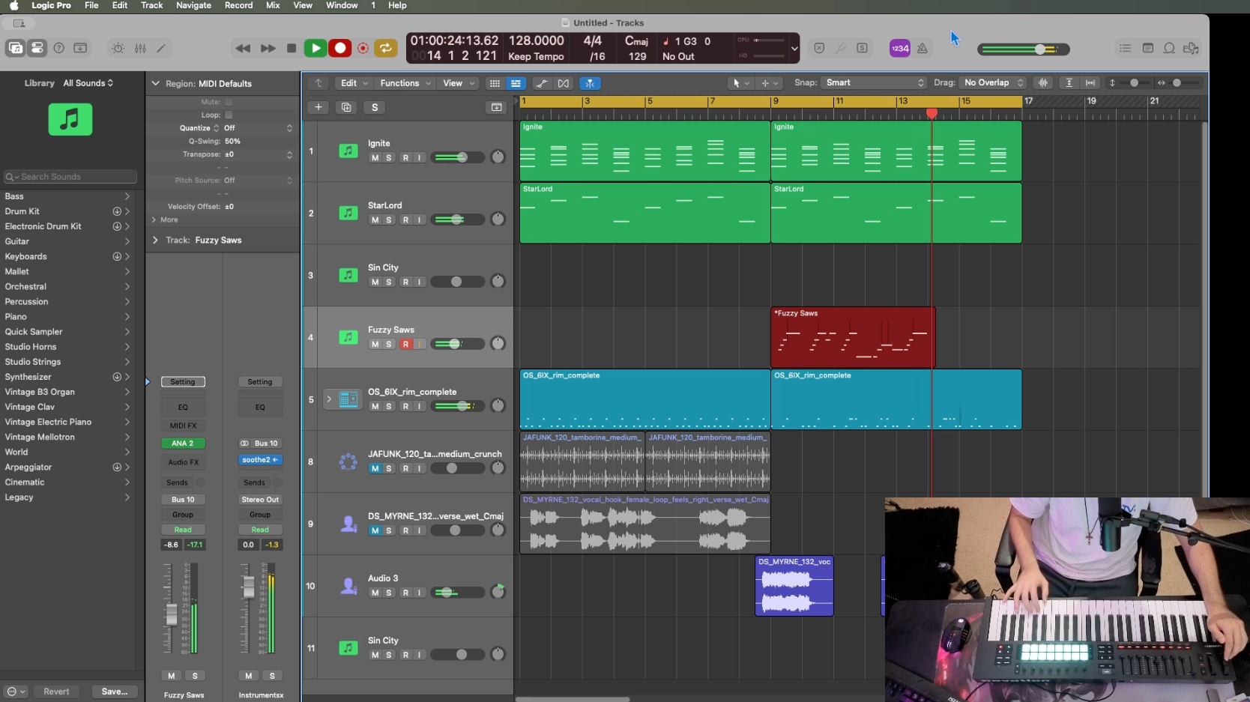Open the Window menu

342,5
